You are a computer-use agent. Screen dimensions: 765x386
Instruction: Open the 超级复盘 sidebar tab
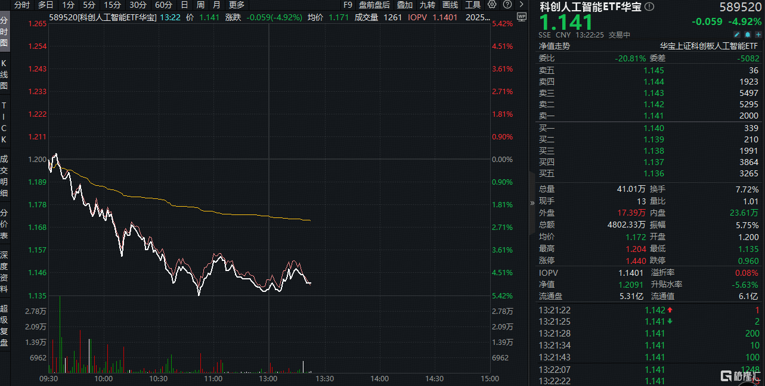[4, 325]
